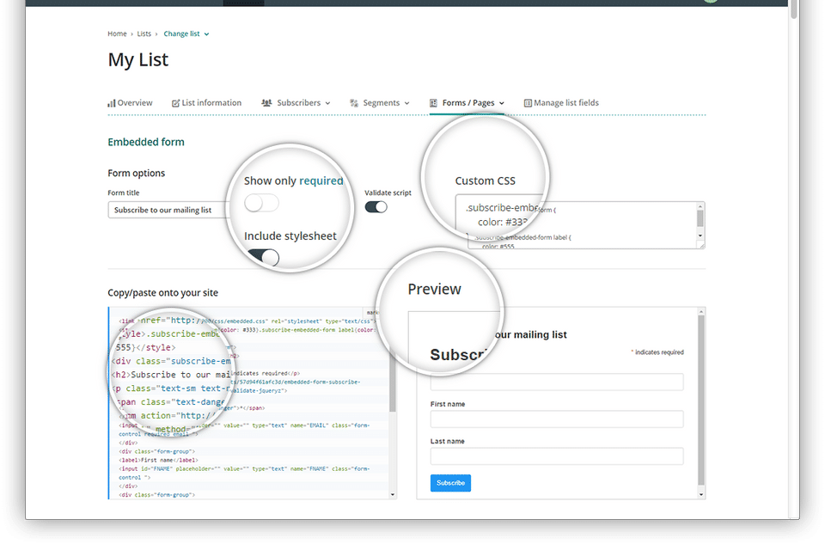Open the Change list dropdown

186,34
